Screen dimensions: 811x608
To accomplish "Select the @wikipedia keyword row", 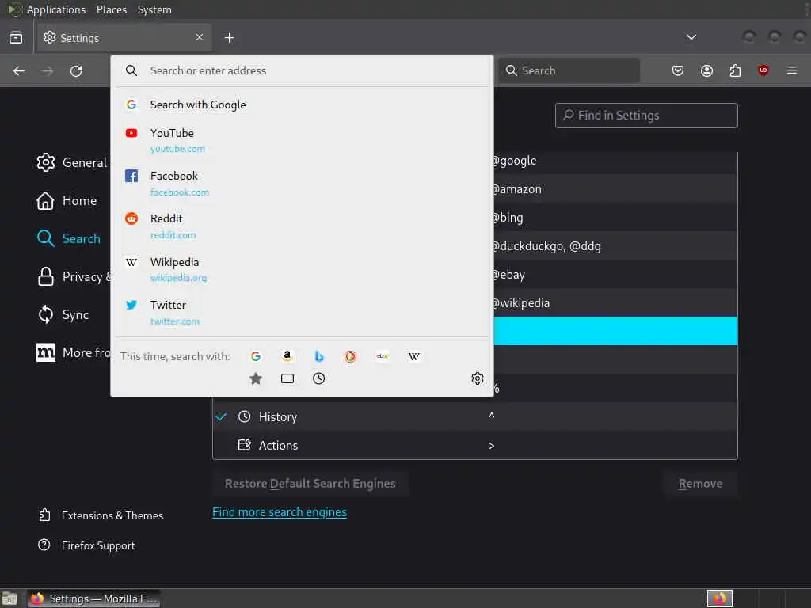I will pos(615,303).
